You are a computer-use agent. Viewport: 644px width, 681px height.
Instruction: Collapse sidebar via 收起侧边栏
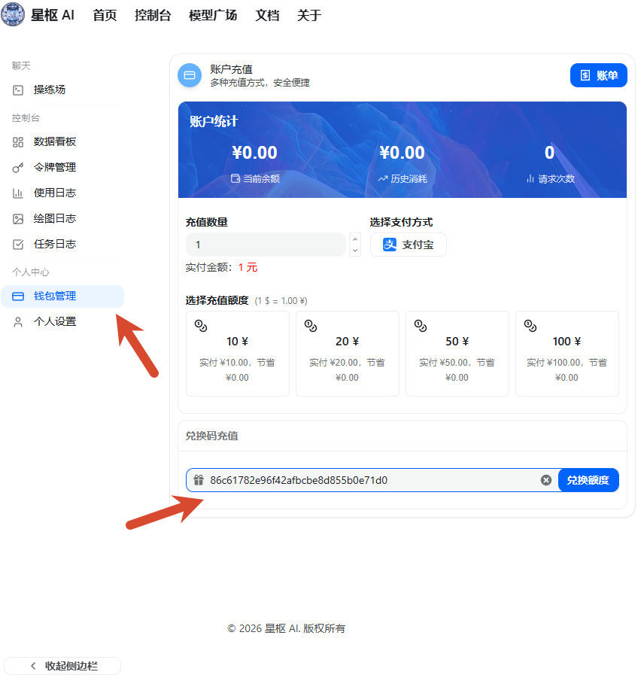(62, 666)
